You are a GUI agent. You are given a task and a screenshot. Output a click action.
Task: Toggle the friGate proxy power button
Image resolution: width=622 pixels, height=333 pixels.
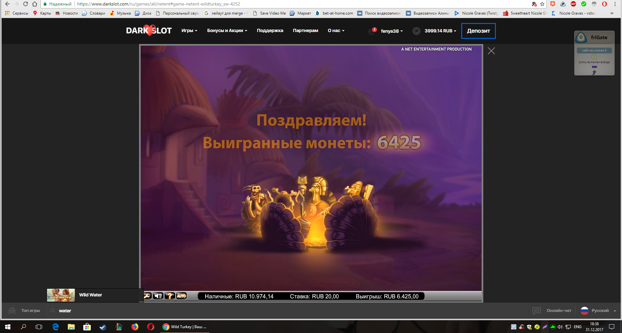coord(594,57)
